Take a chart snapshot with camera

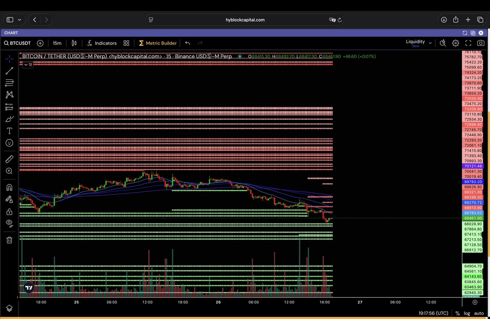481,43
